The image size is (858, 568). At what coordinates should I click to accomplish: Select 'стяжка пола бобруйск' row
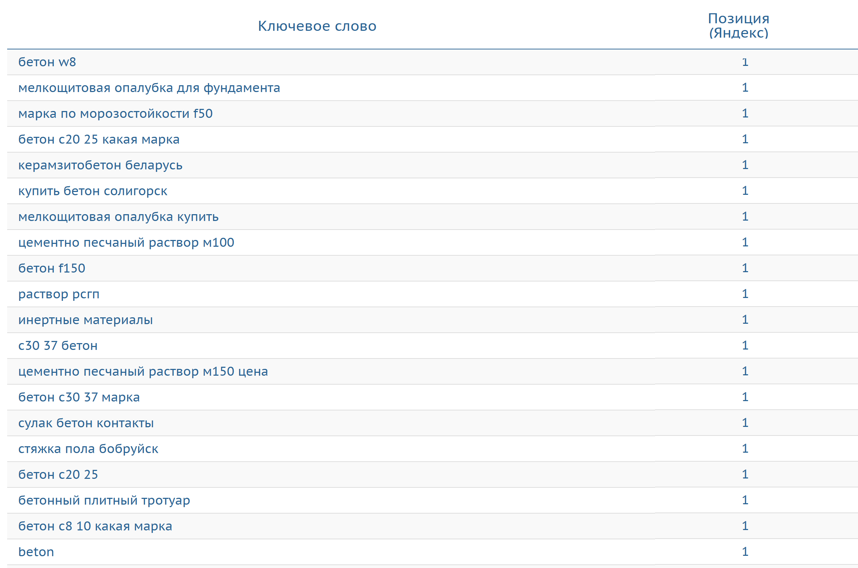[x=88, y=449]
